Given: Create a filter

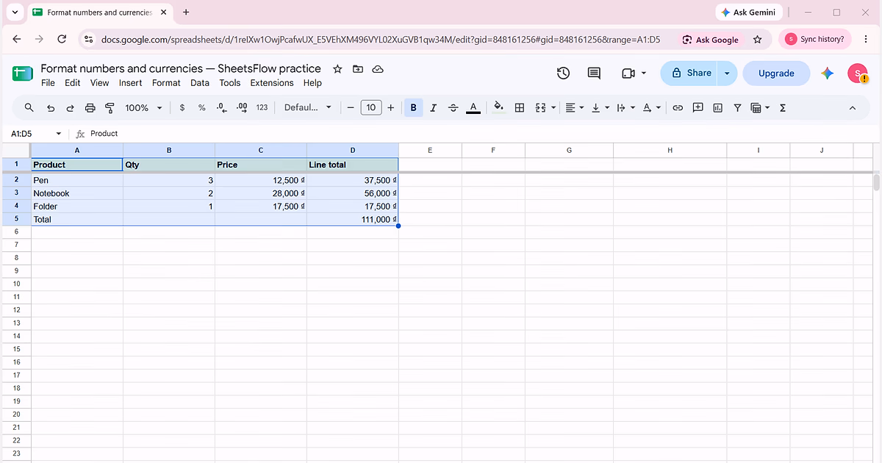Looking at the screenshot, I should coord(737,107).
